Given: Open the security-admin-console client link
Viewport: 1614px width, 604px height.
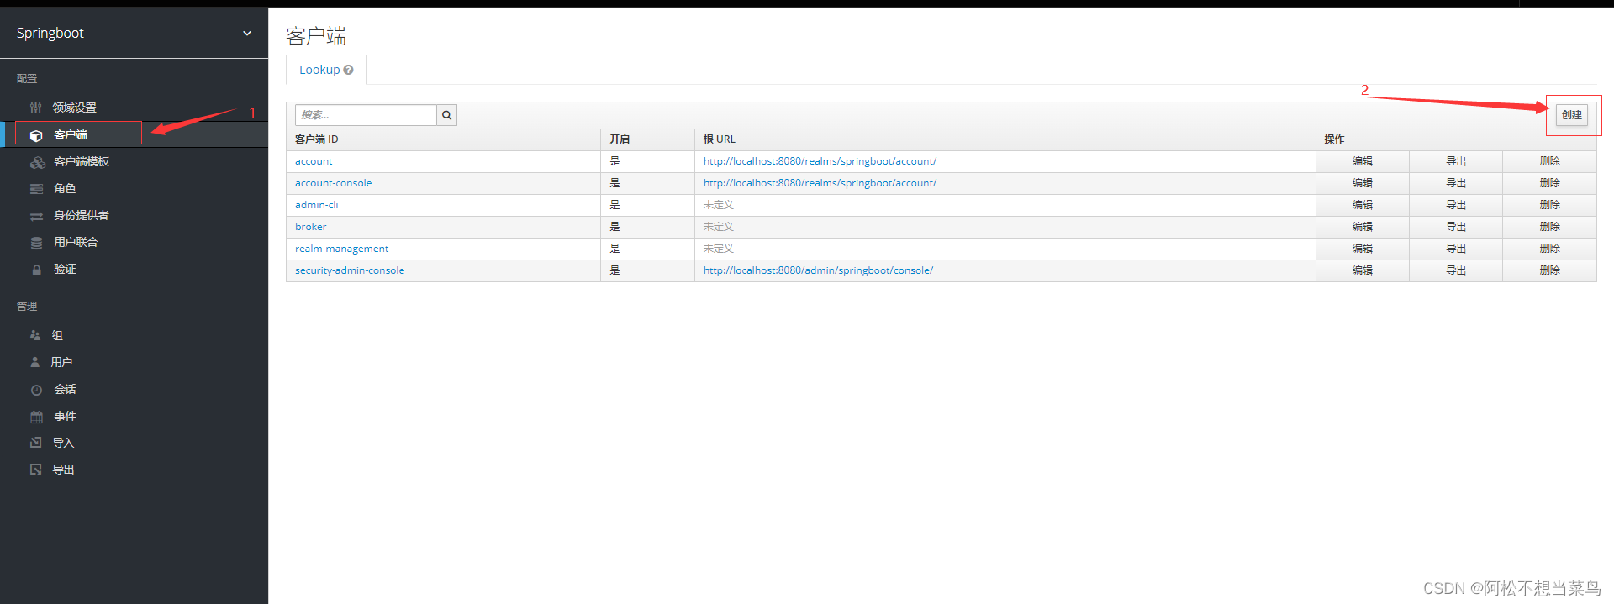Looking at the screenshot, I should click(x=350, y=270).
